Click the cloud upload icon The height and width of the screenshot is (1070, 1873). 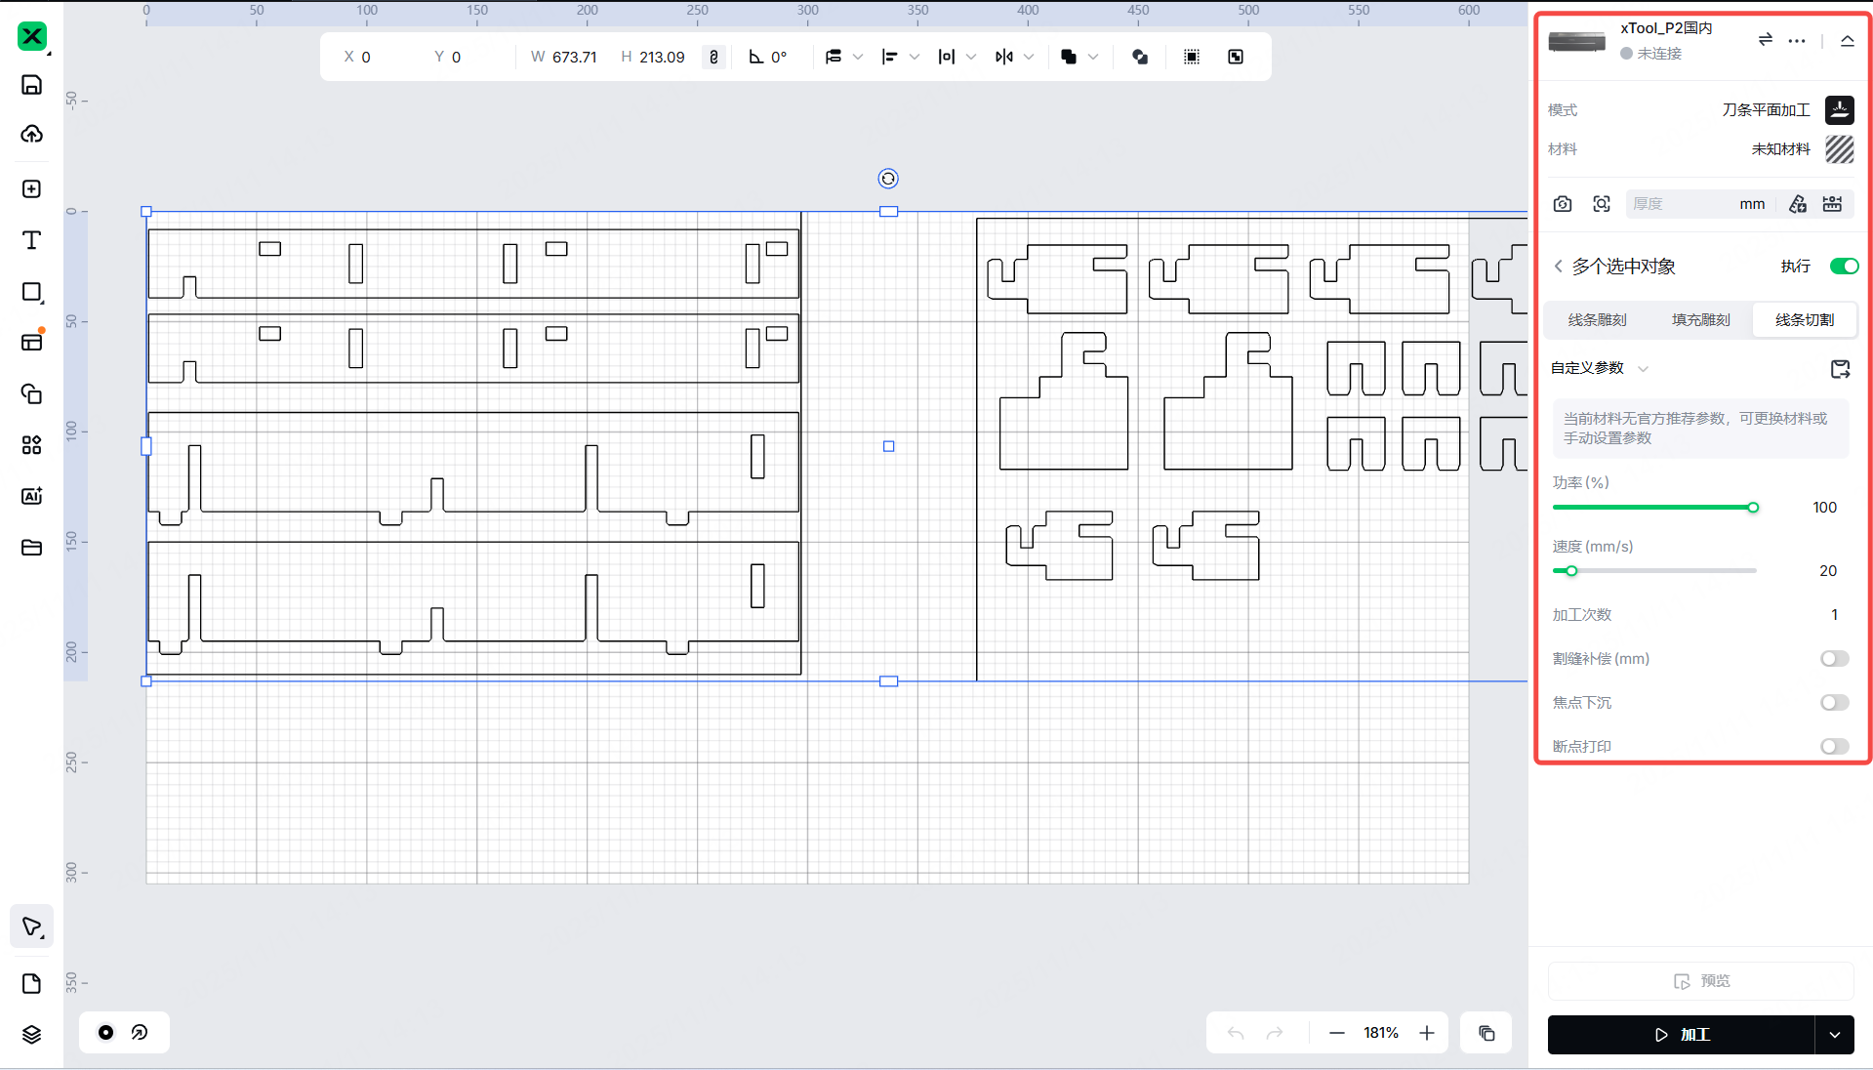31,134
